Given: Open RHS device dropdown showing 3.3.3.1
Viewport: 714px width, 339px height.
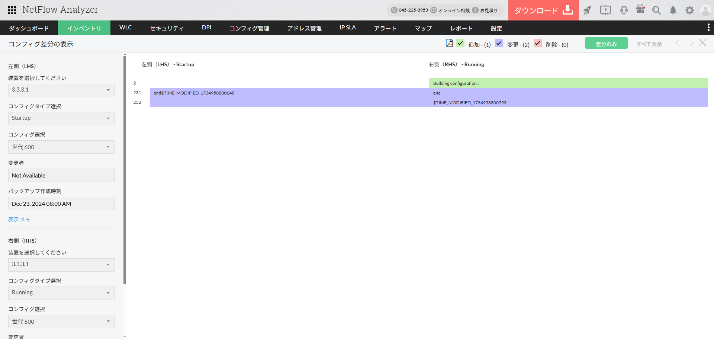Looking at the screenshot, I should [61, 265].
